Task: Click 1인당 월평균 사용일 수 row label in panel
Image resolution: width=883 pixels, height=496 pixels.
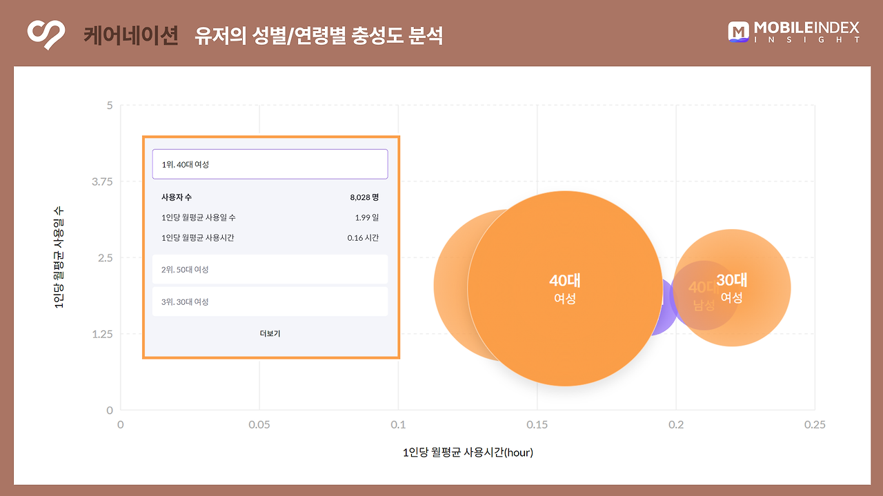Action: [199, 217]
